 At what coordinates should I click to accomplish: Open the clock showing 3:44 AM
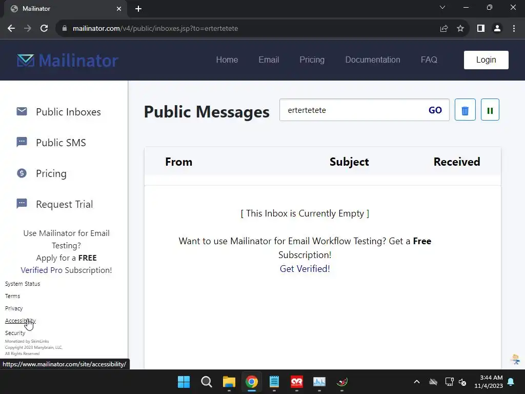pos(489,382)
